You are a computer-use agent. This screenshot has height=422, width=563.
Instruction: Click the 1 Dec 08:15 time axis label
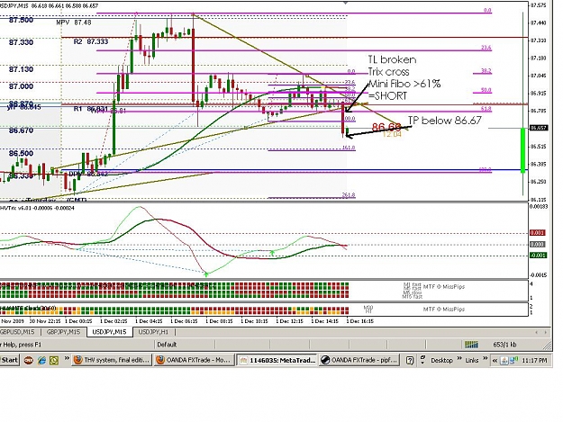[219, 321]
